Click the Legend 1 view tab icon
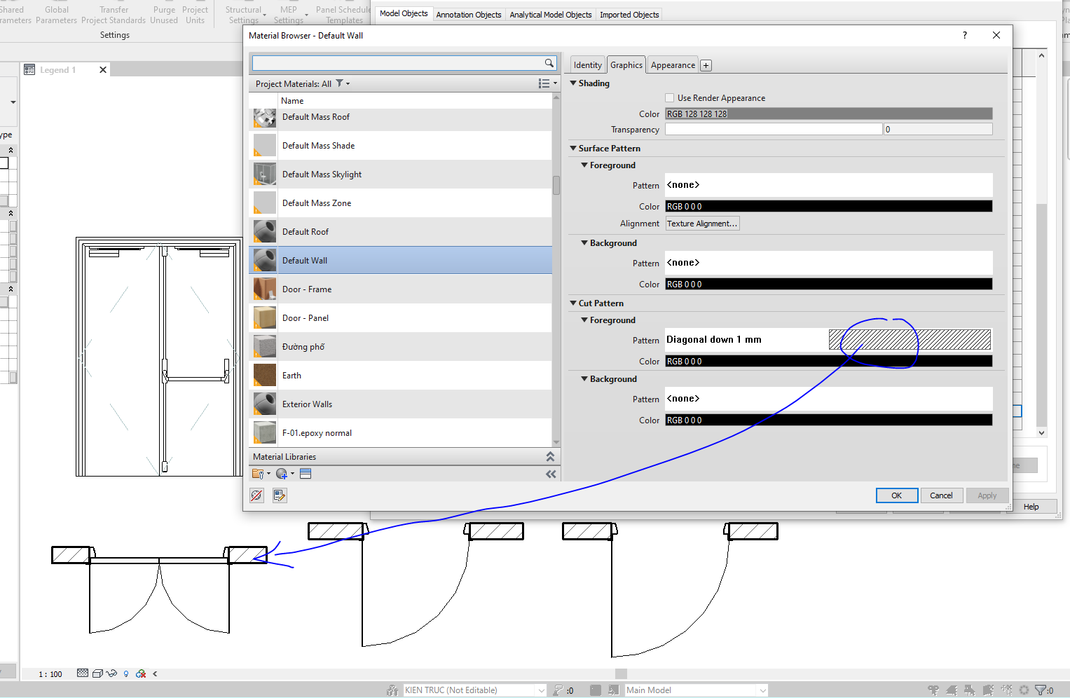Image resolution: width=1070 pixels, height=698 pixels. [29, 69]
